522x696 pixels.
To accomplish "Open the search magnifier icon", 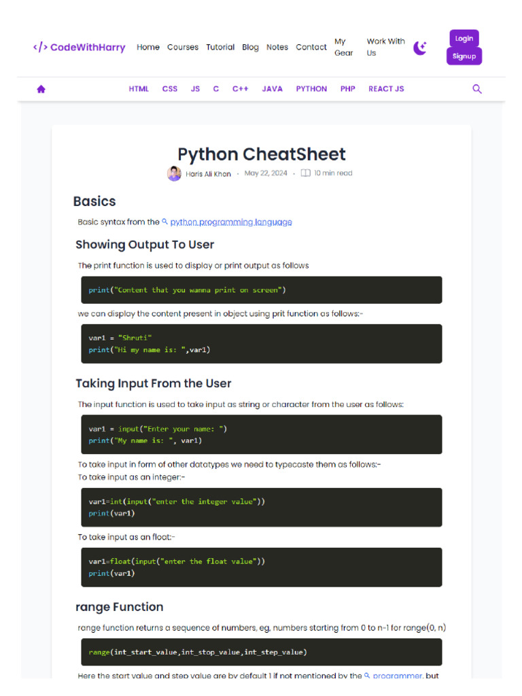I will 477,89.
